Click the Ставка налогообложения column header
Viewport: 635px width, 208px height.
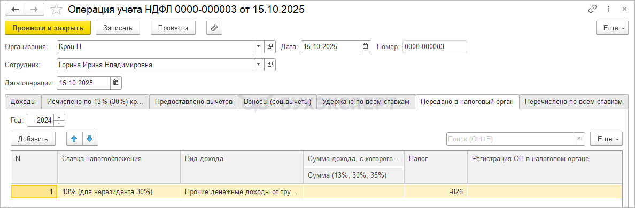(x=119, y=167)
